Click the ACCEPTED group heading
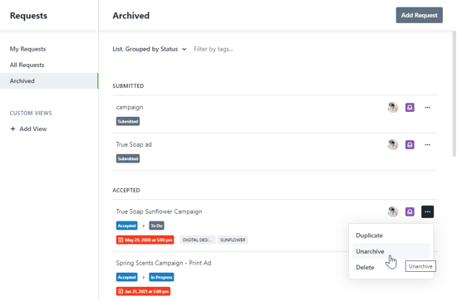The width and height of the screenshot is (457, 301). [126, 190]
